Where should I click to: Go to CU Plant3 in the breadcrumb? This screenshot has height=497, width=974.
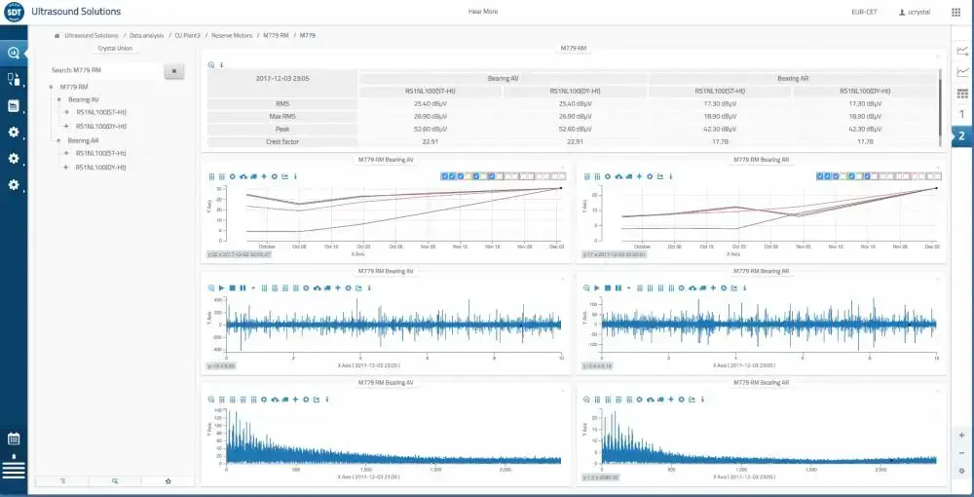point(187,35)
